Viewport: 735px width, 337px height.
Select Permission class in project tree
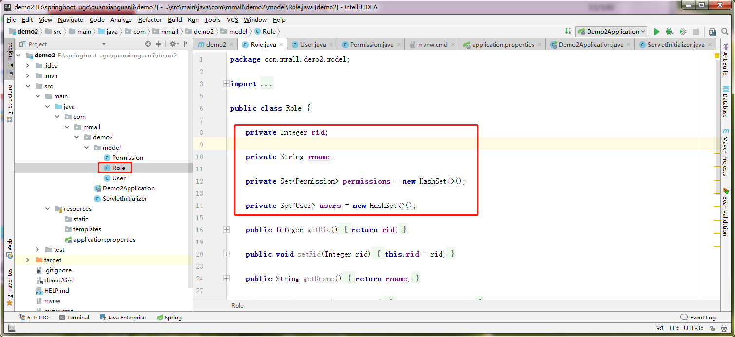(x=128, y=157)
